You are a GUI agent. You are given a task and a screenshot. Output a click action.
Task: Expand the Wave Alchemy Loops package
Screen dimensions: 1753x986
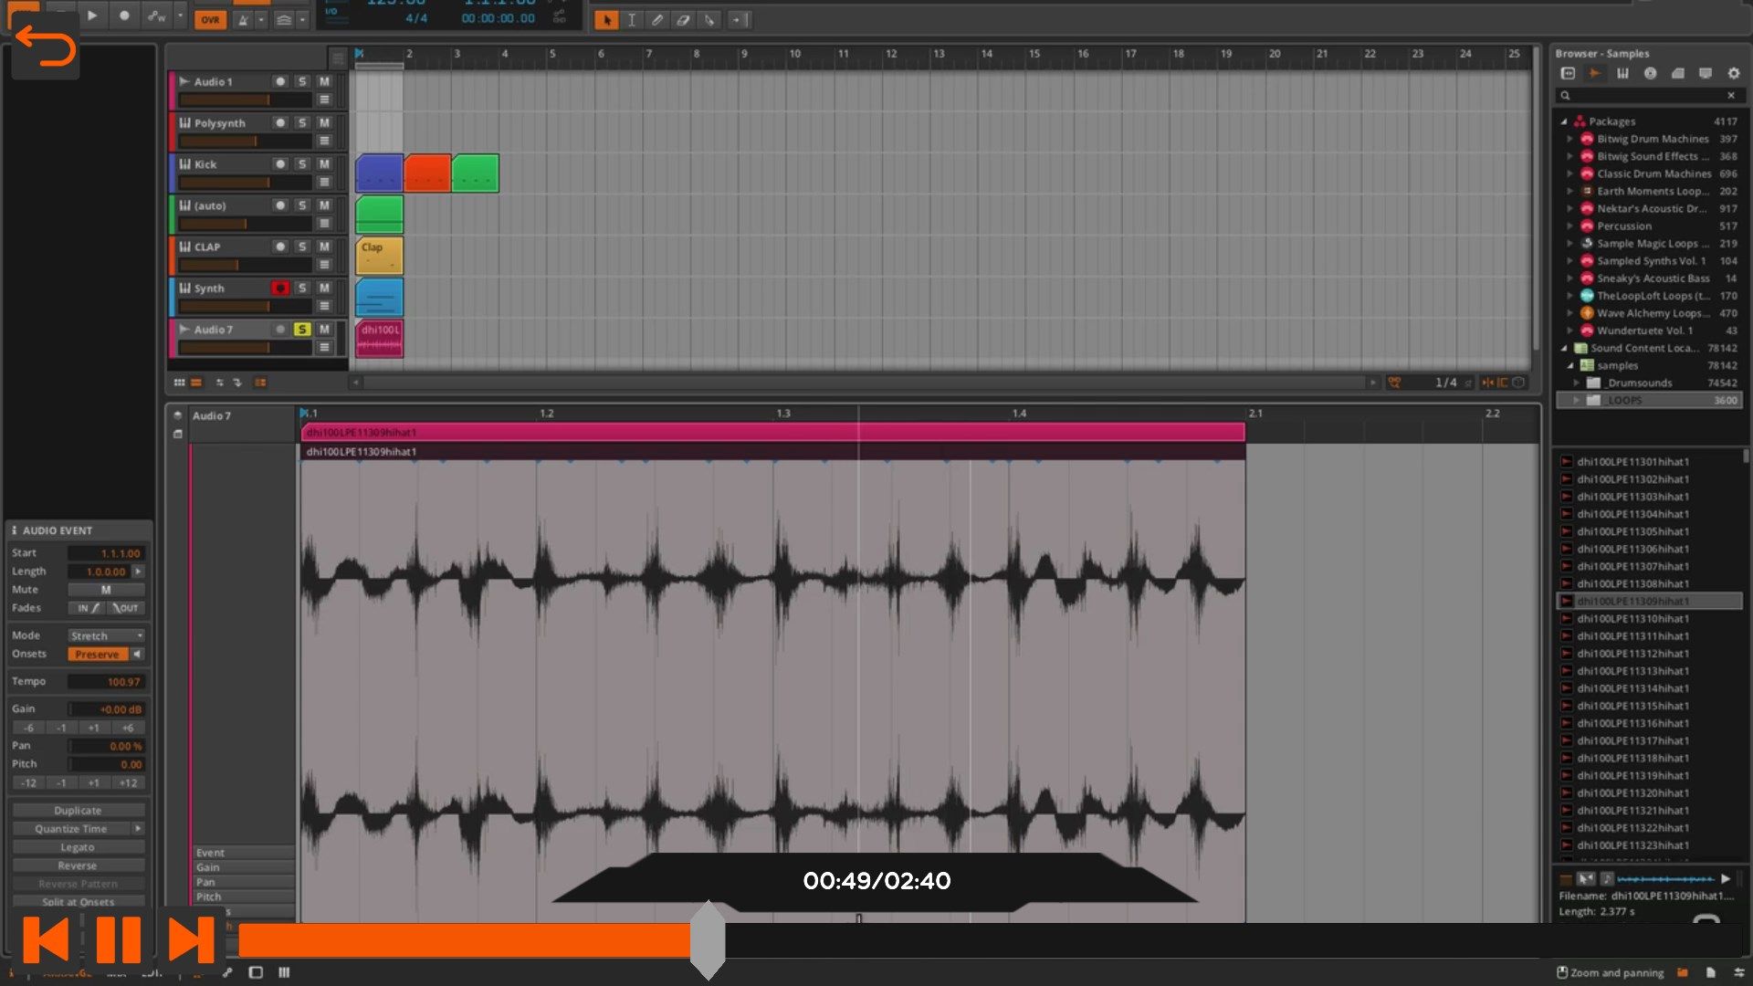pos(1569,313)
